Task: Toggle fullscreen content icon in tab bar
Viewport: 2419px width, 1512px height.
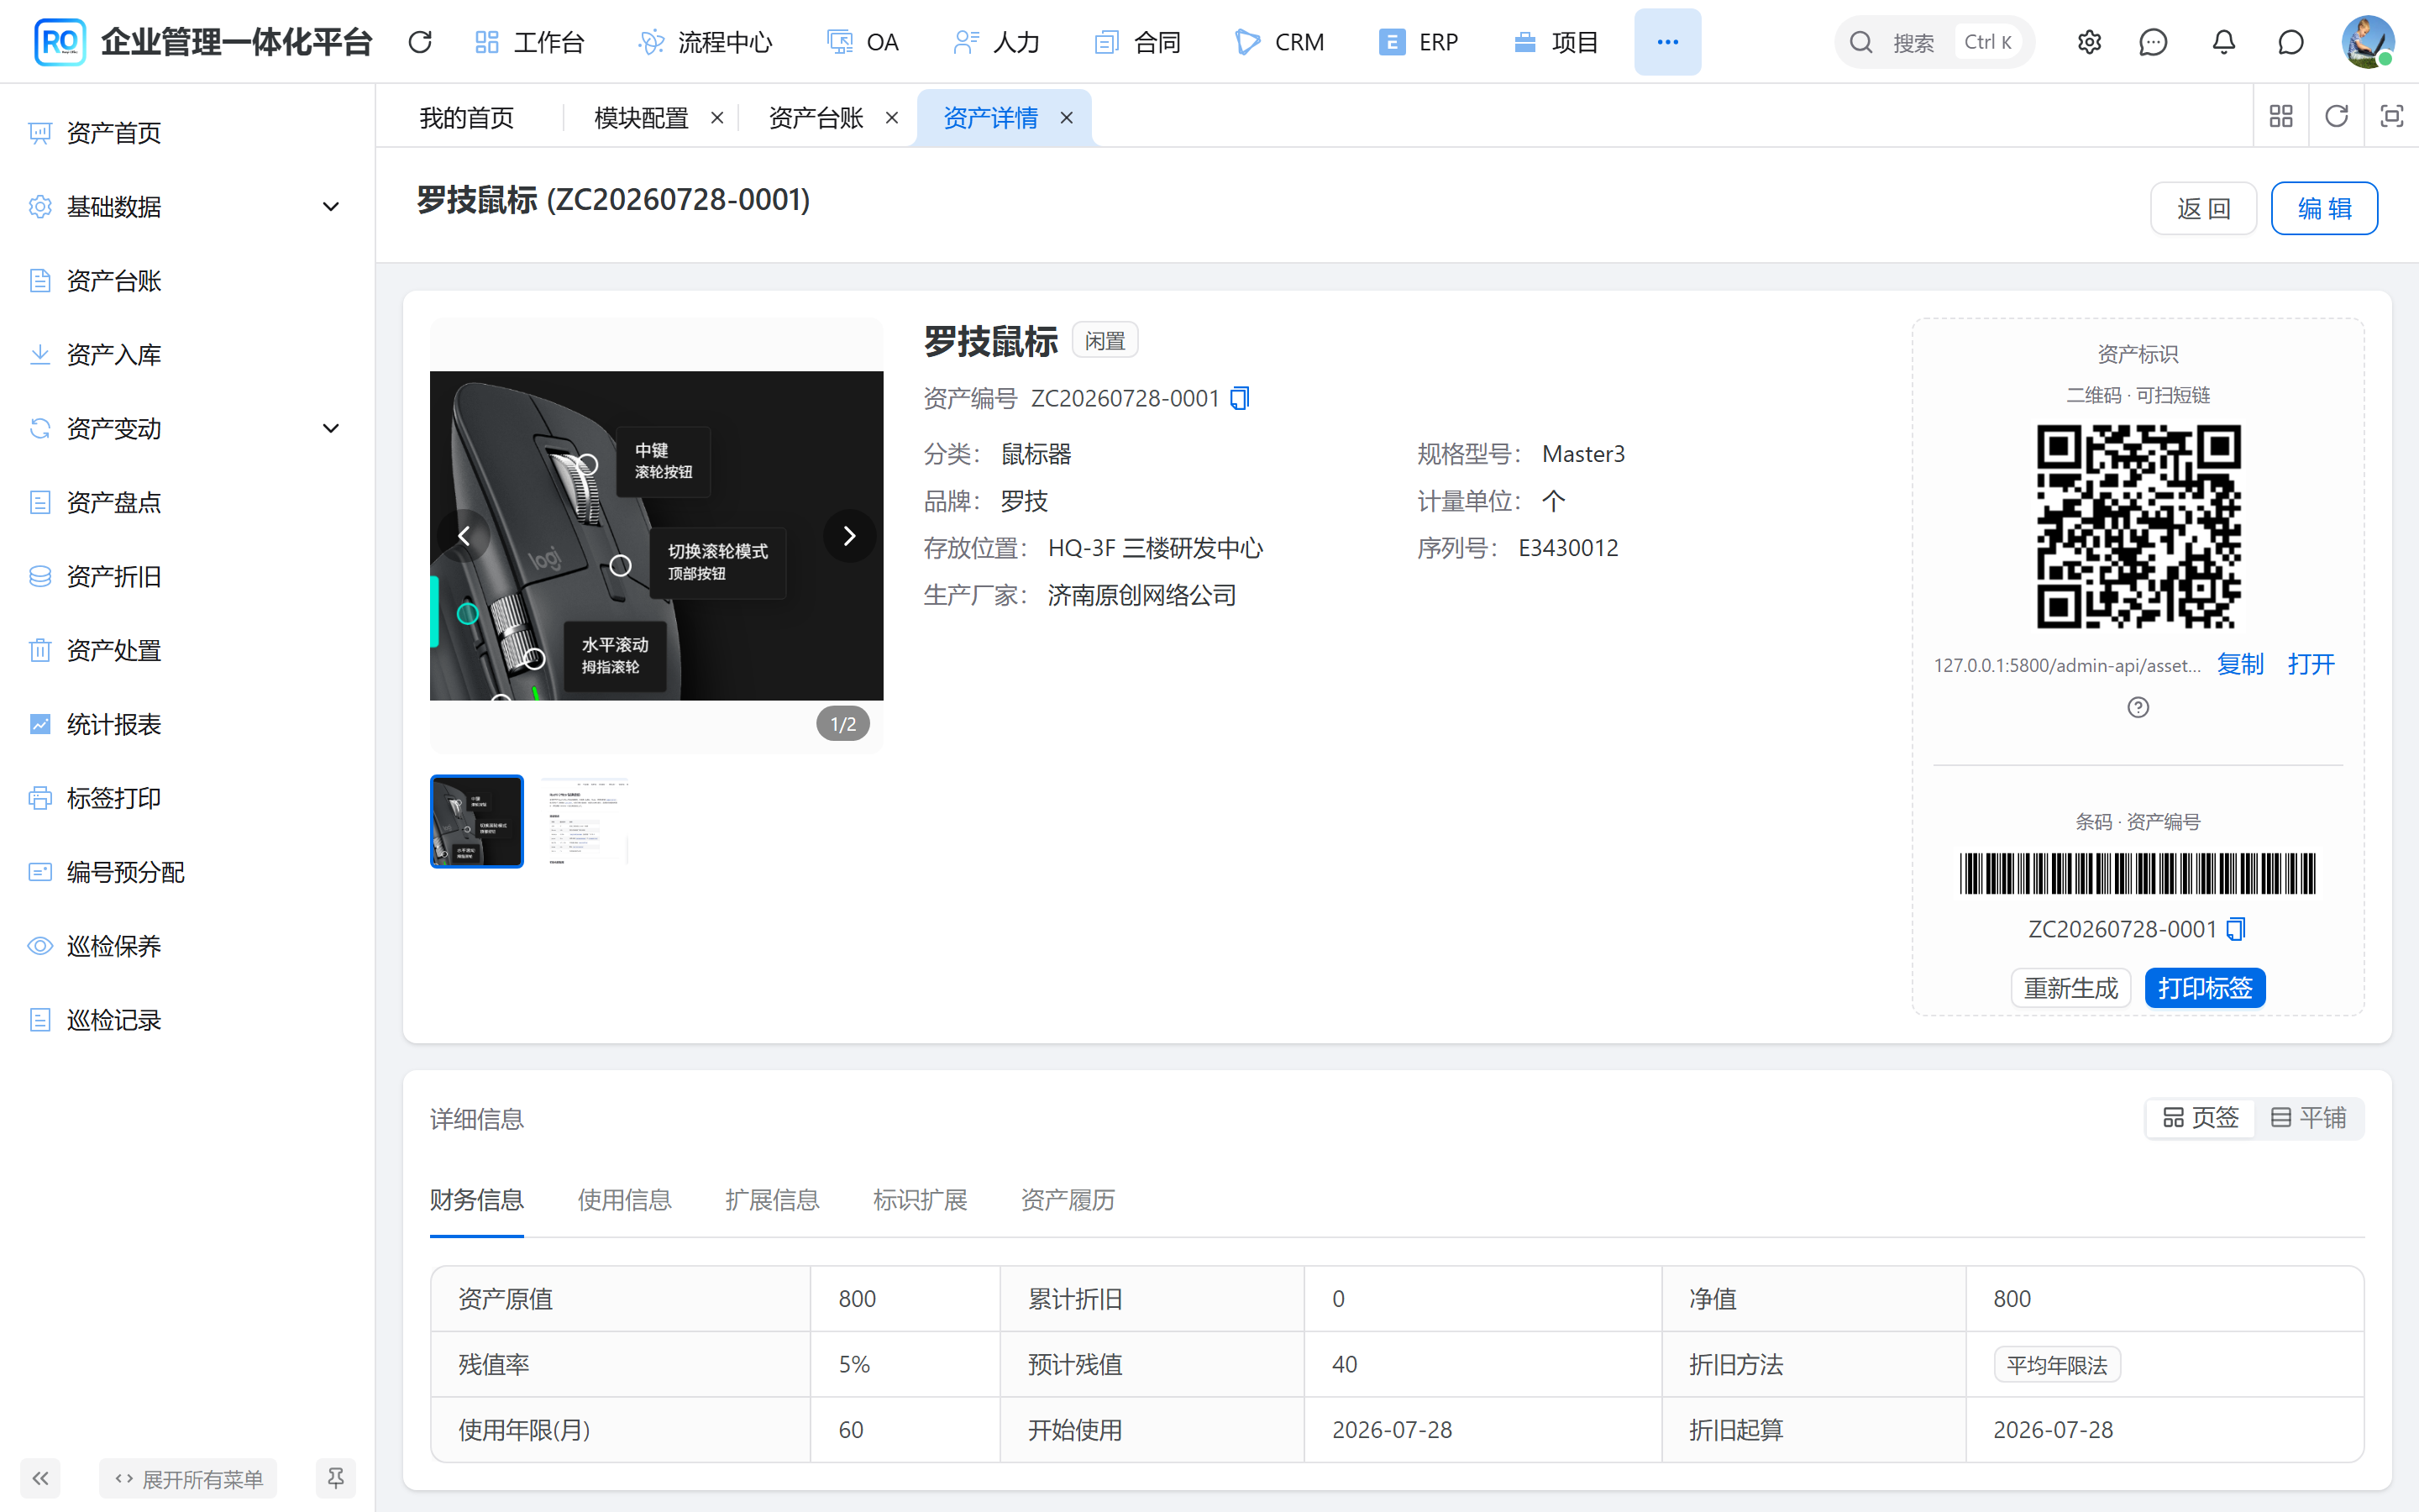Action: point(2391,116)
